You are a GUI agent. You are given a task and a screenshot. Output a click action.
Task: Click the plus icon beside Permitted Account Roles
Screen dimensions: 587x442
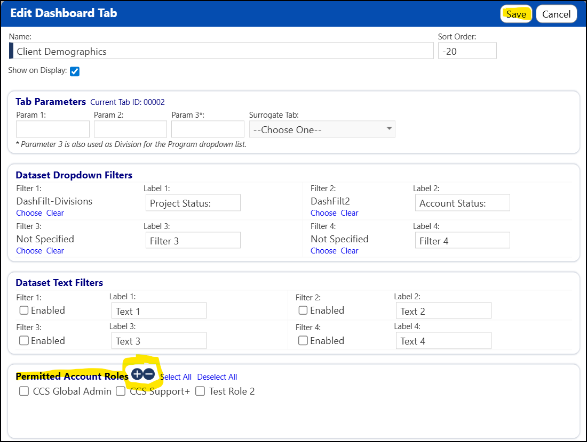pyautogui.click(x=137, y=374)
